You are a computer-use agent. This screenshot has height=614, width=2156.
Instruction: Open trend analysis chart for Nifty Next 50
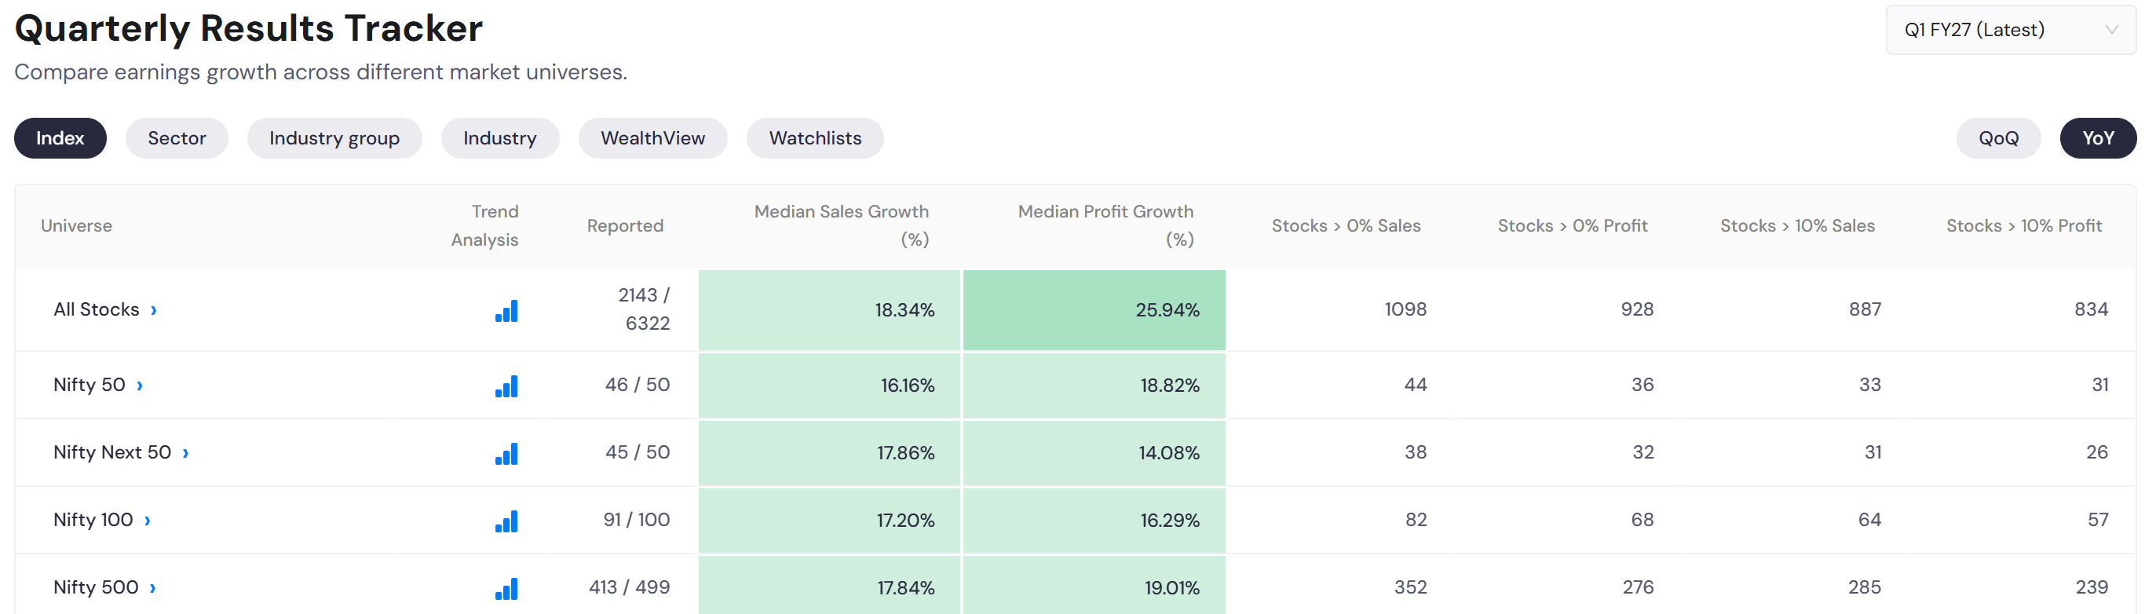coord(506,455)
